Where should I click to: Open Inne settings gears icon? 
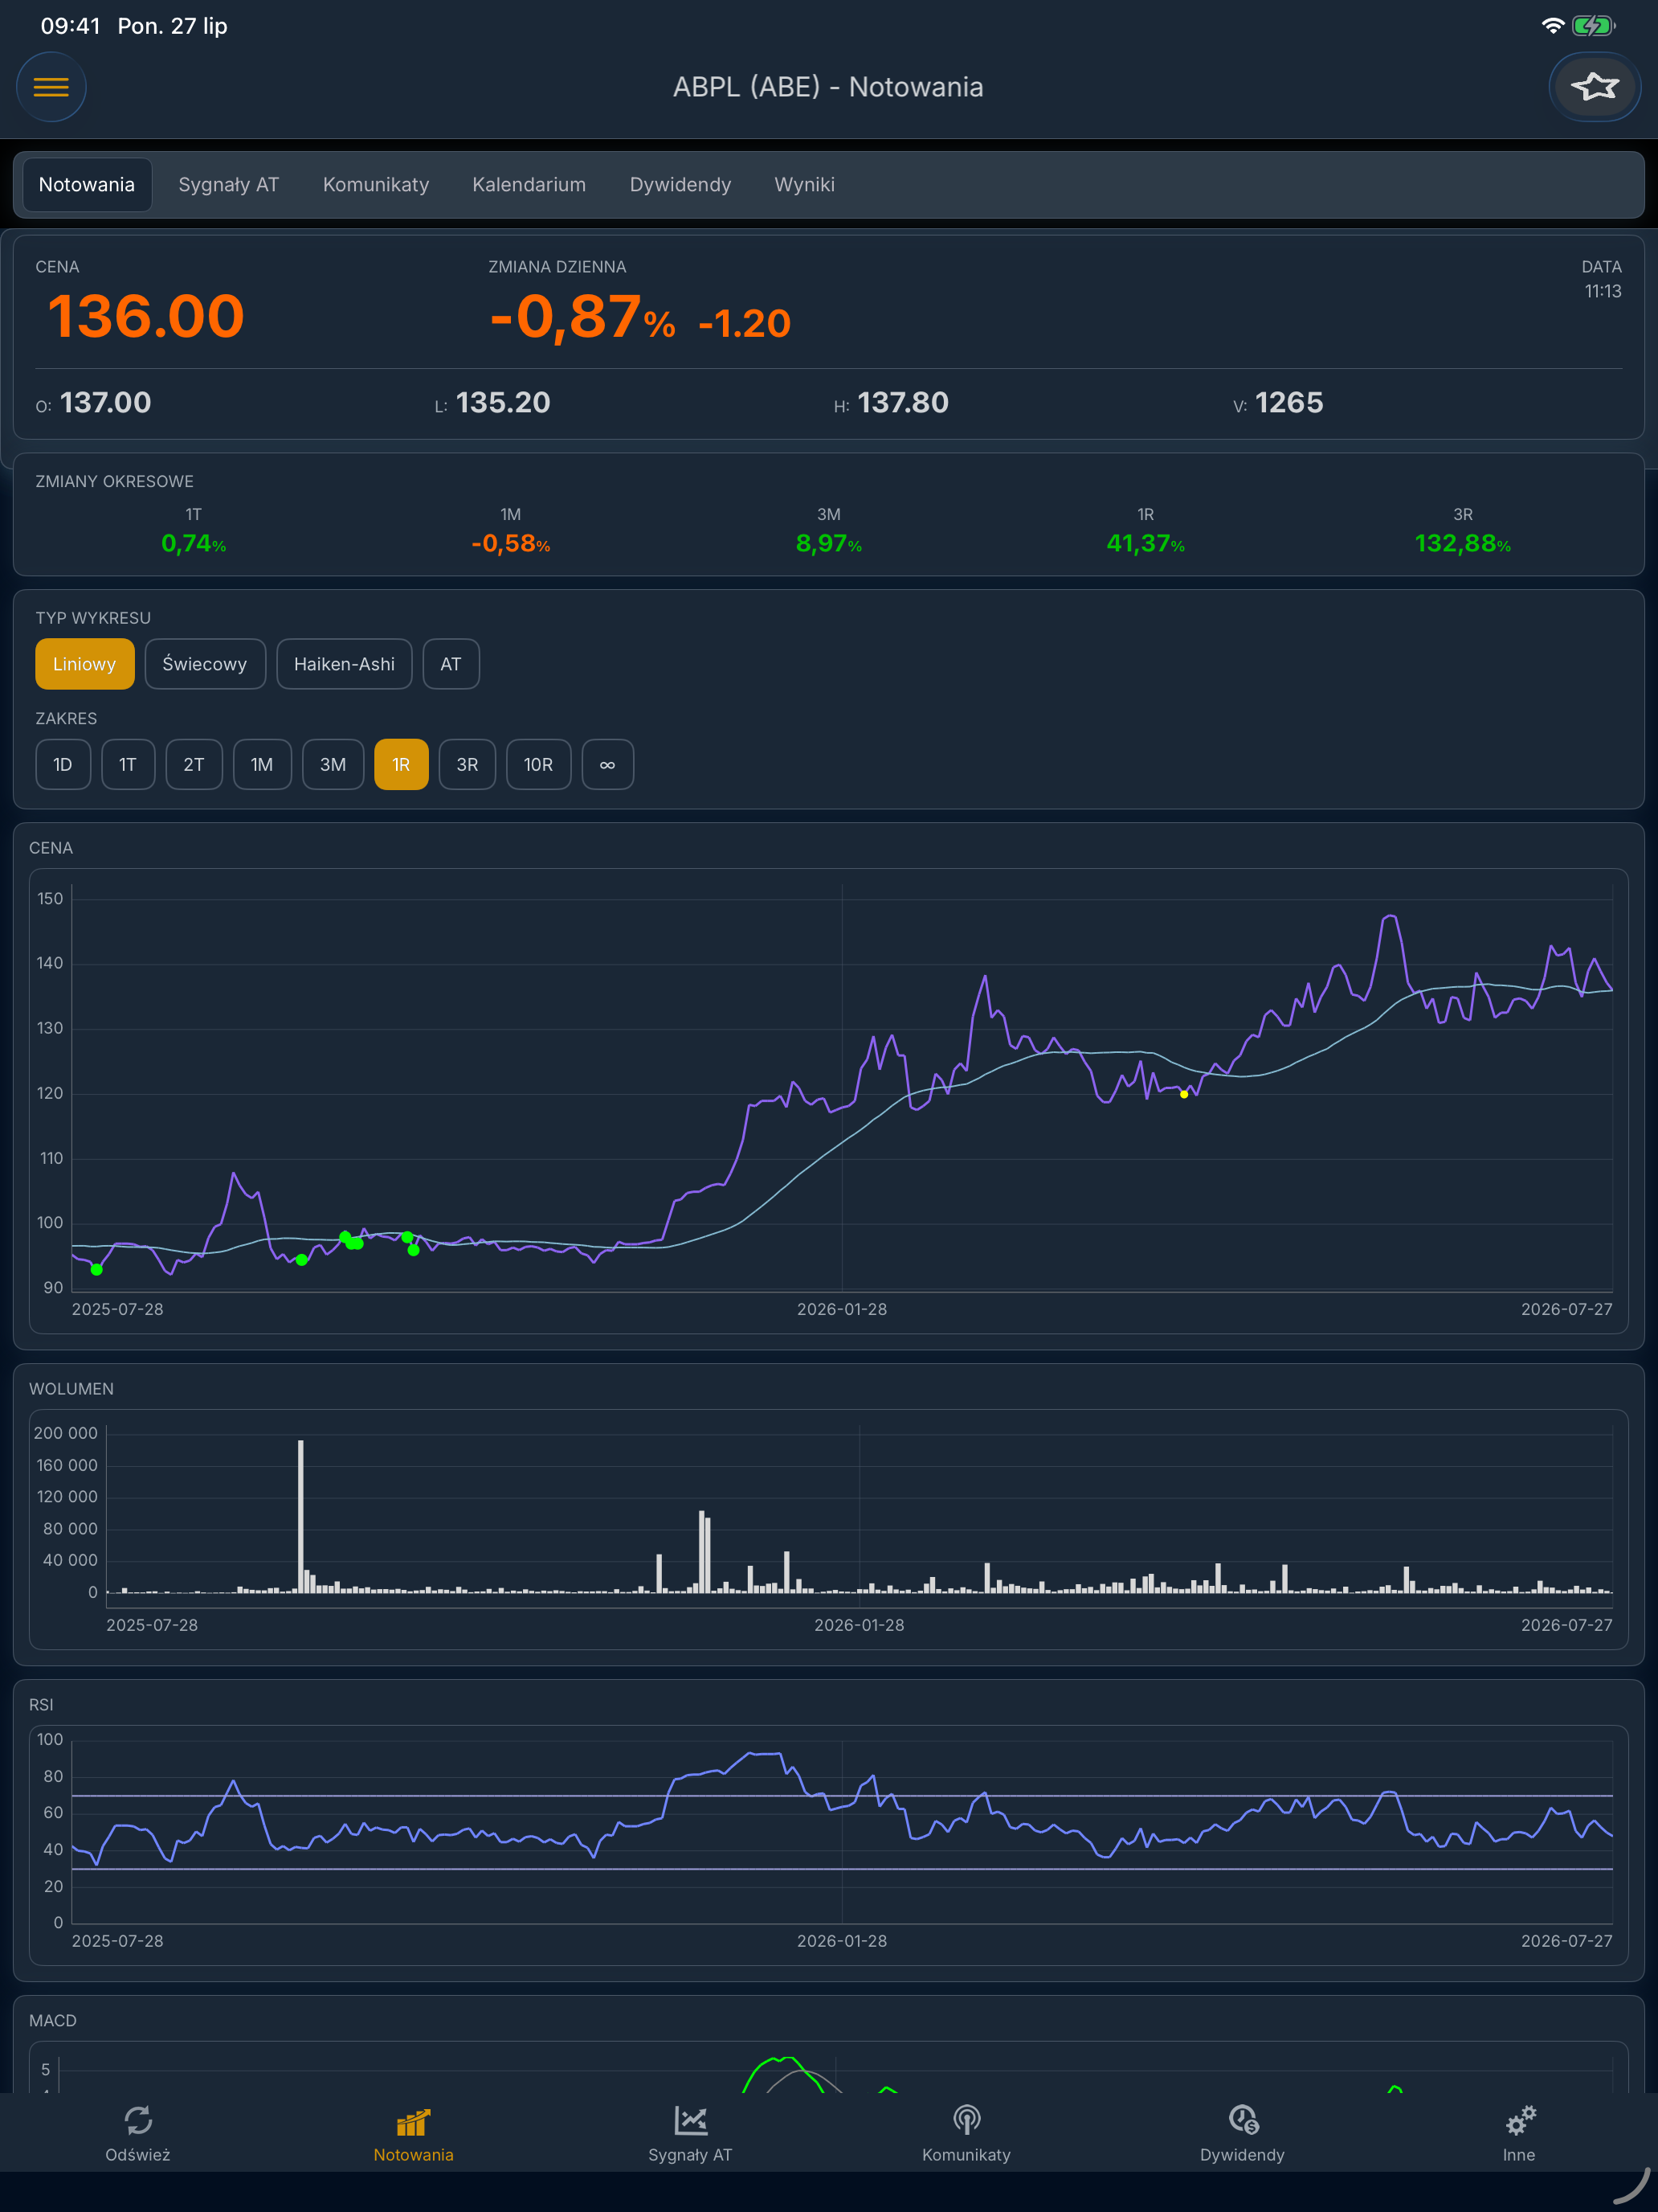pos(1519,2120)
